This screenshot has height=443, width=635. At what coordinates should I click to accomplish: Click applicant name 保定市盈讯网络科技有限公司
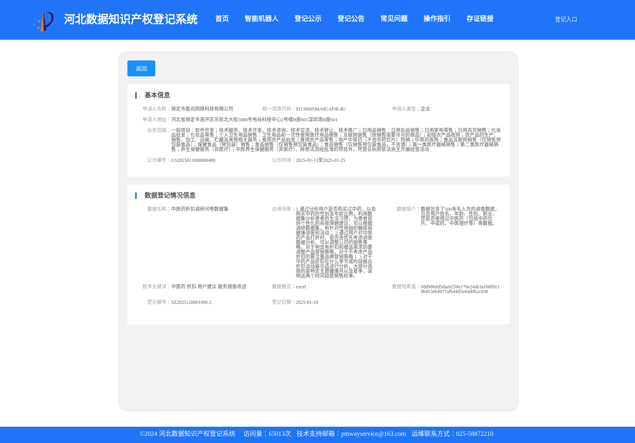202,109
